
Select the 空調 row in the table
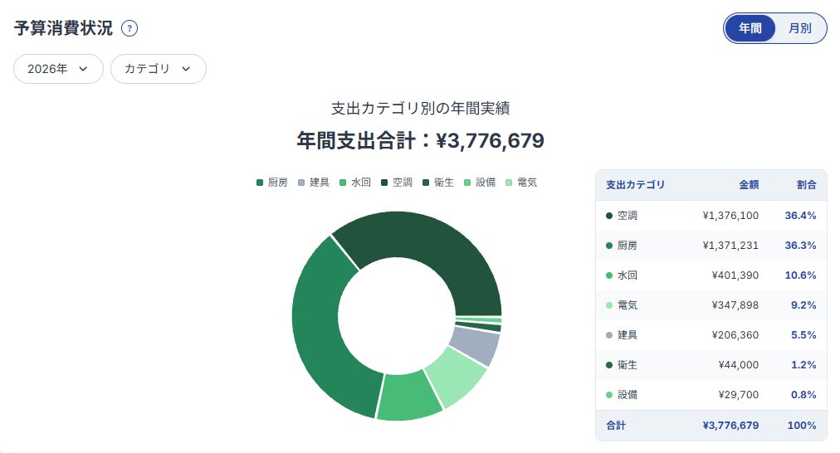click(711, 215)
